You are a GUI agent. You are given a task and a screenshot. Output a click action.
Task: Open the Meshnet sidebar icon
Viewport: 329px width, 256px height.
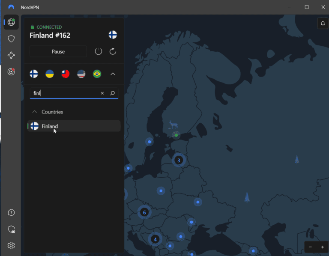11,55
